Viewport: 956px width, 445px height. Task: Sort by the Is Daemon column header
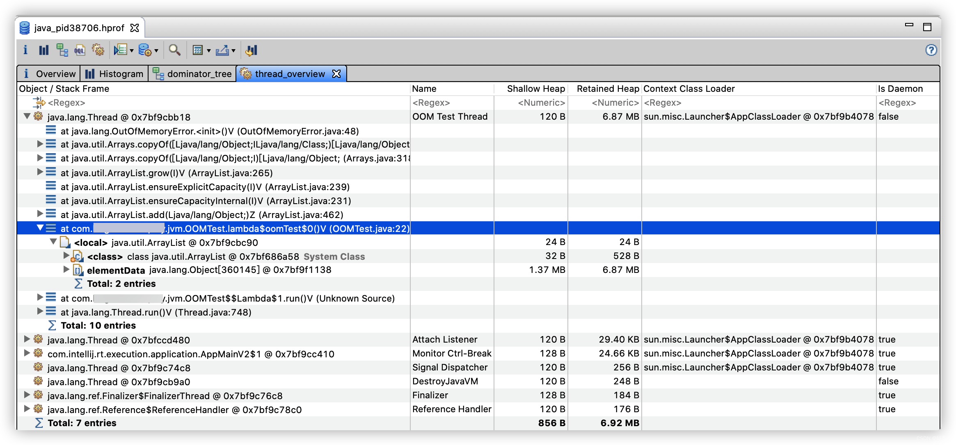[908, 89]
